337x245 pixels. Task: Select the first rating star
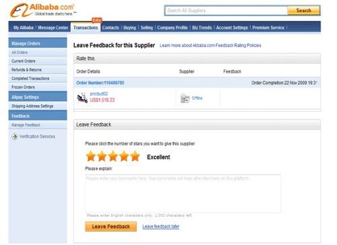point(91,156)
